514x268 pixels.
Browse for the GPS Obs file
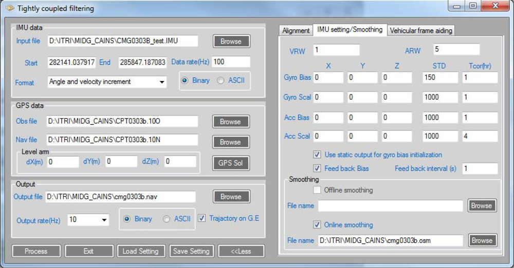coord(230,122)
